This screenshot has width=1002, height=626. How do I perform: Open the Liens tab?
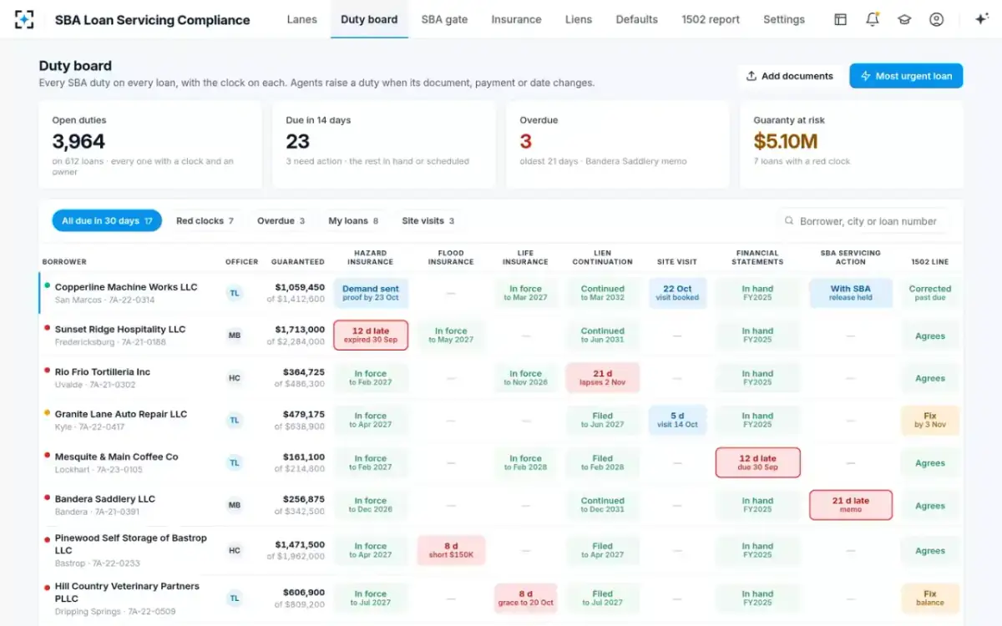pos(579,19)
